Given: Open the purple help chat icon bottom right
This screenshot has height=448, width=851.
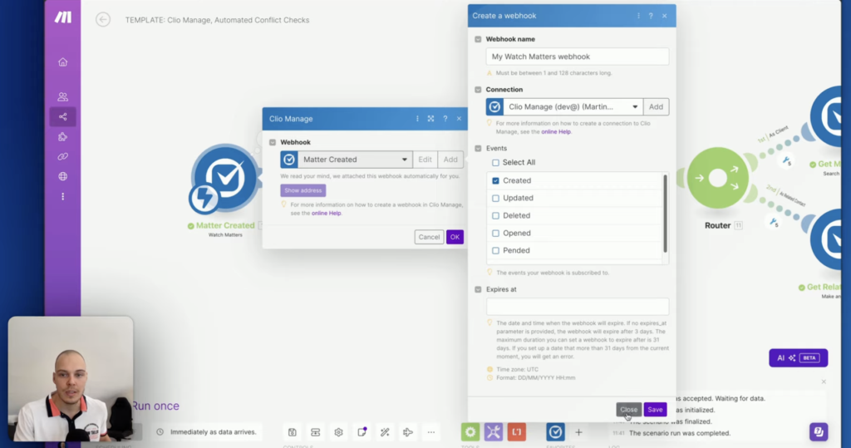Looking at the screenshot, I should (x=819, y=432).
